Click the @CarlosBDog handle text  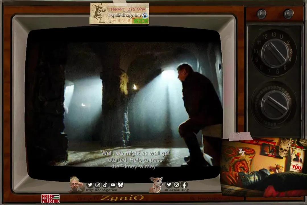(x=177, y=190)
